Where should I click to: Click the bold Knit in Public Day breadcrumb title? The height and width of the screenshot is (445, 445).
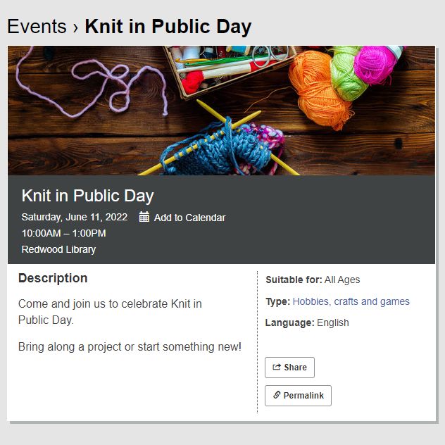click(168, 27)
